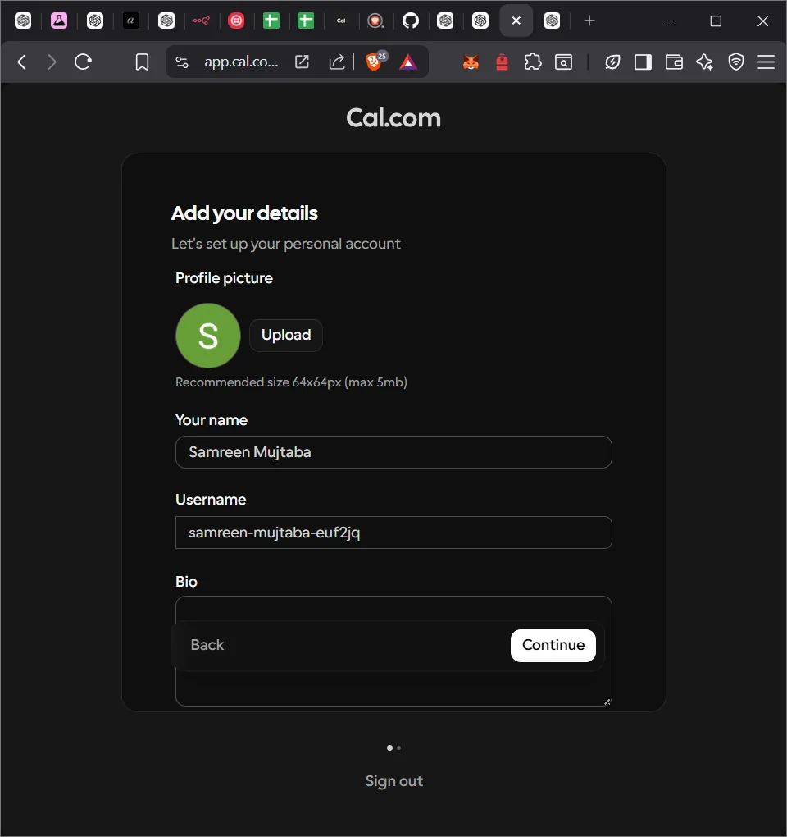Click the Sign out link
Viewport: 787px width, 837px height.
[x=393, y=781]
